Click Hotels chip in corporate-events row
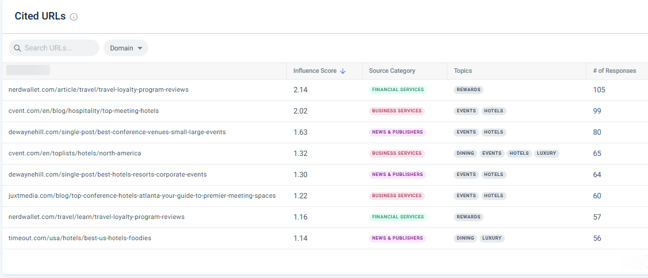 [x=493, y=175]
